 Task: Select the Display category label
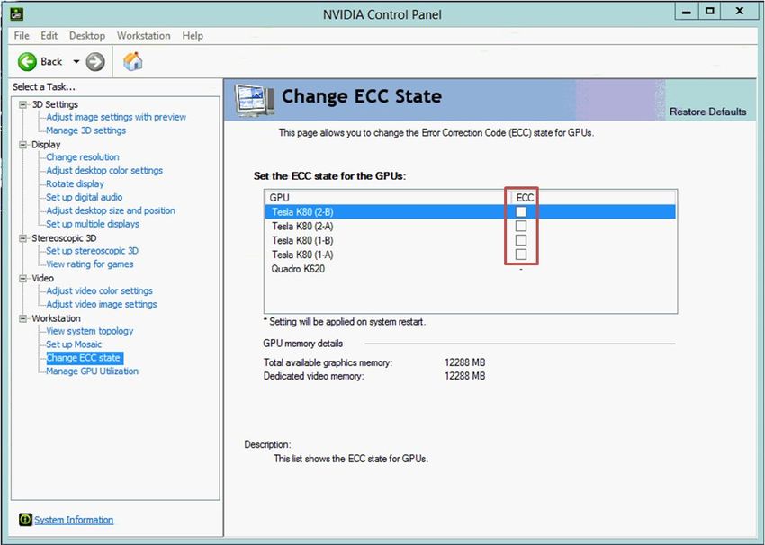[x=46, y=144]
